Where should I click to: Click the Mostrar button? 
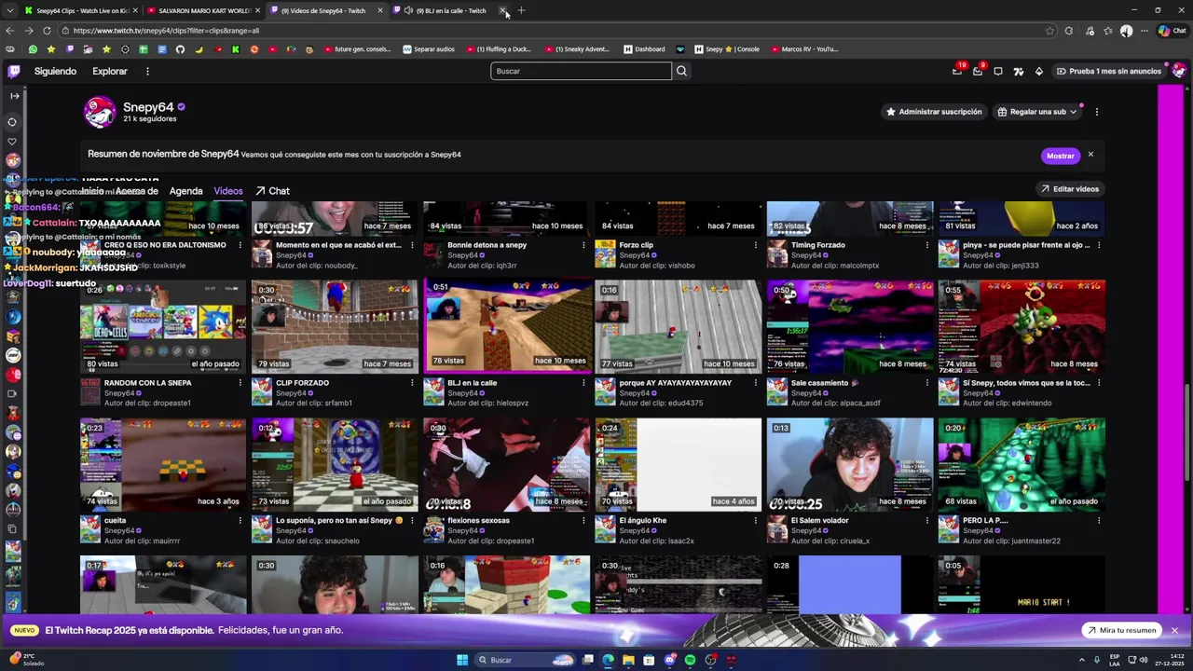click(1060, 156)
